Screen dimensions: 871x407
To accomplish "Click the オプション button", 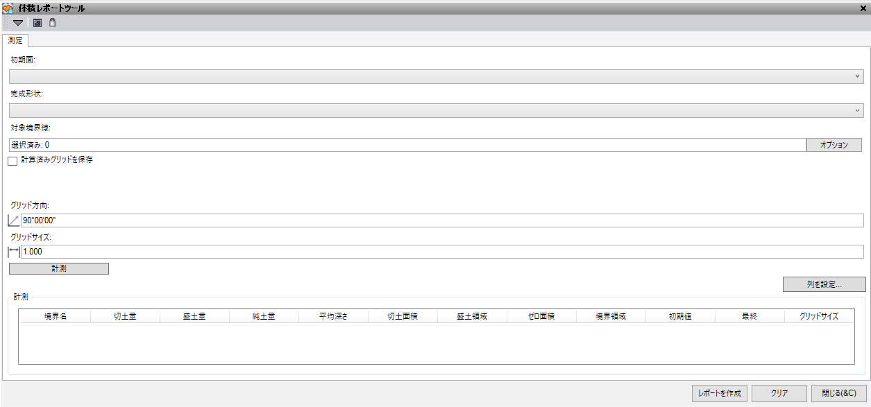I will [834, 145].
